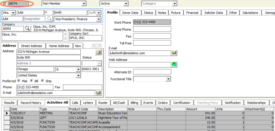This screenshot has height=131, width=275.
Task: Click the left arrow beside address tabs
Action: tap(94, 46)
